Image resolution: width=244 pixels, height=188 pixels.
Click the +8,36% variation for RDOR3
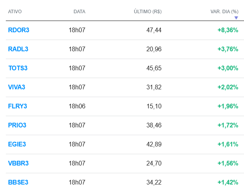[228, 30]
